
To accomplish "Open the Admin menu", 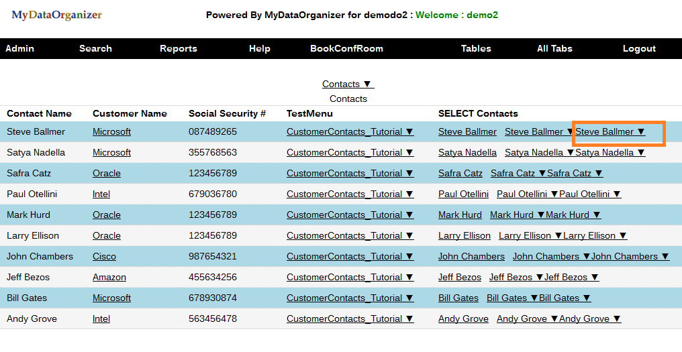I will coord(19,48).
